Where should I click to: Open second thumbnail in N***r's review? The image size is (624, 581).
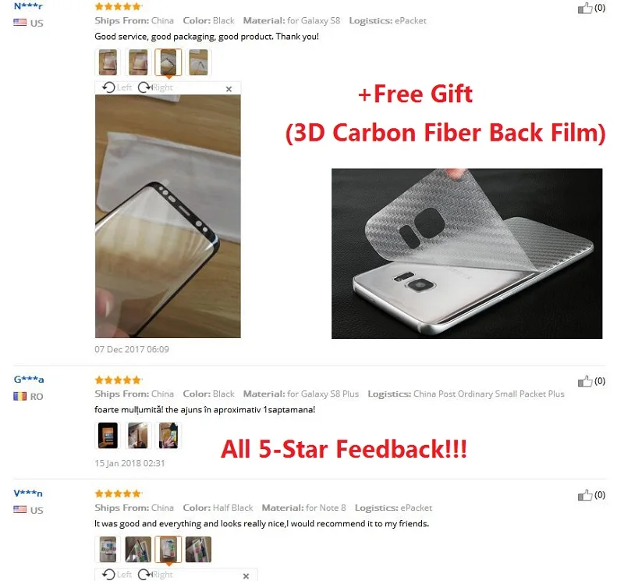click(138, 62)
